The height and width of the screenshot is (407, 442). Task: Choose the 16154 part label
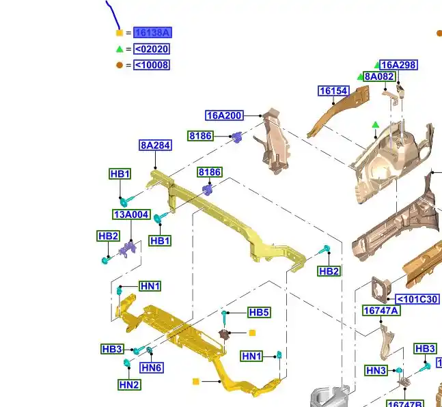tap(333, 91)
